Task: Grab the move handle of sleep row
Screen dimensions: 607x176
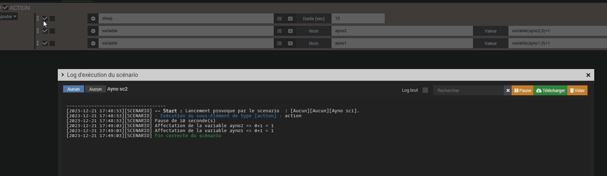Action: (x=38, y=18)
